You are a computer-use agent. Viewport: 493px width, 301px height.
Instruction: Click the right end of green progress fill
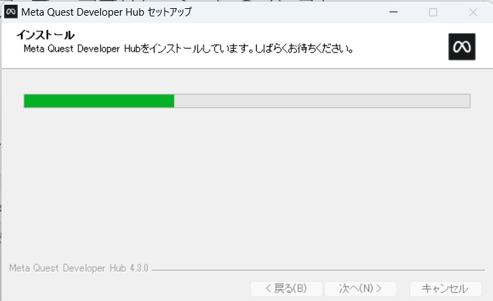pos(172,101)
